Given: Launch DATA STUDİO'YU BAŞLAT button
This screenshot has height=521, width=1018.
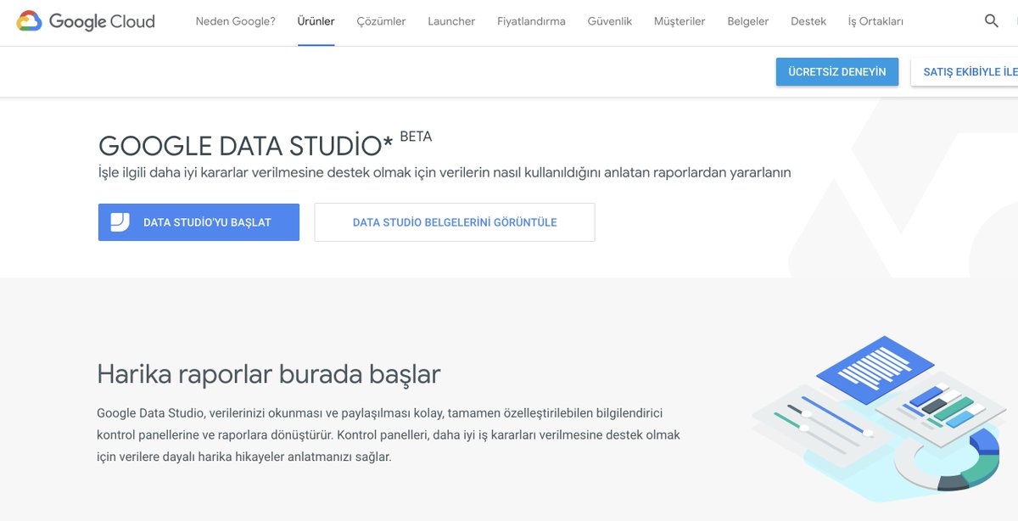Looking at the screenshot, I should 199,222.
